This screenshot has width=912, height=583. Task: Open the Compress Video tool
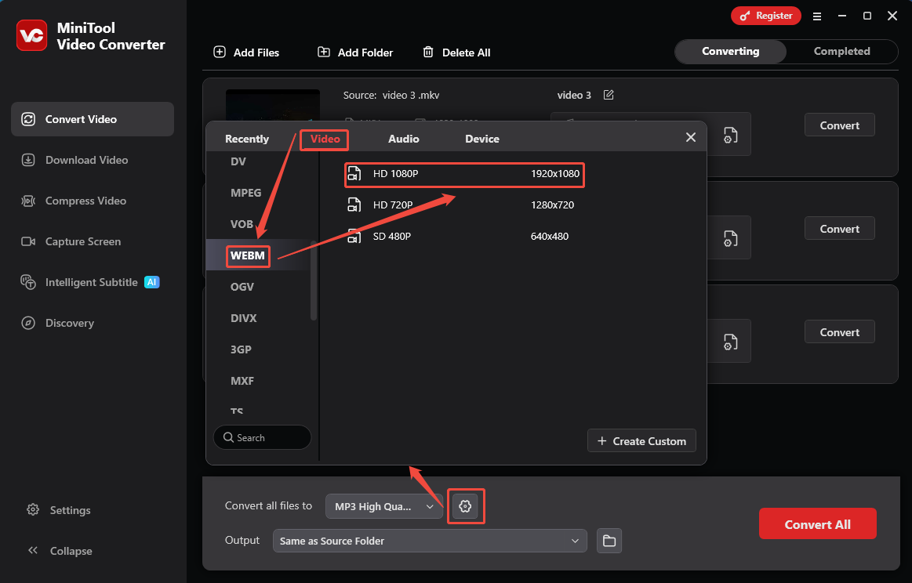point(83,201)
